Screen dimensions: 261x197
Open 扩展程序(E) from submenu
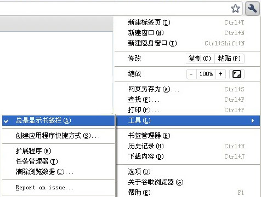pos(58,151)
